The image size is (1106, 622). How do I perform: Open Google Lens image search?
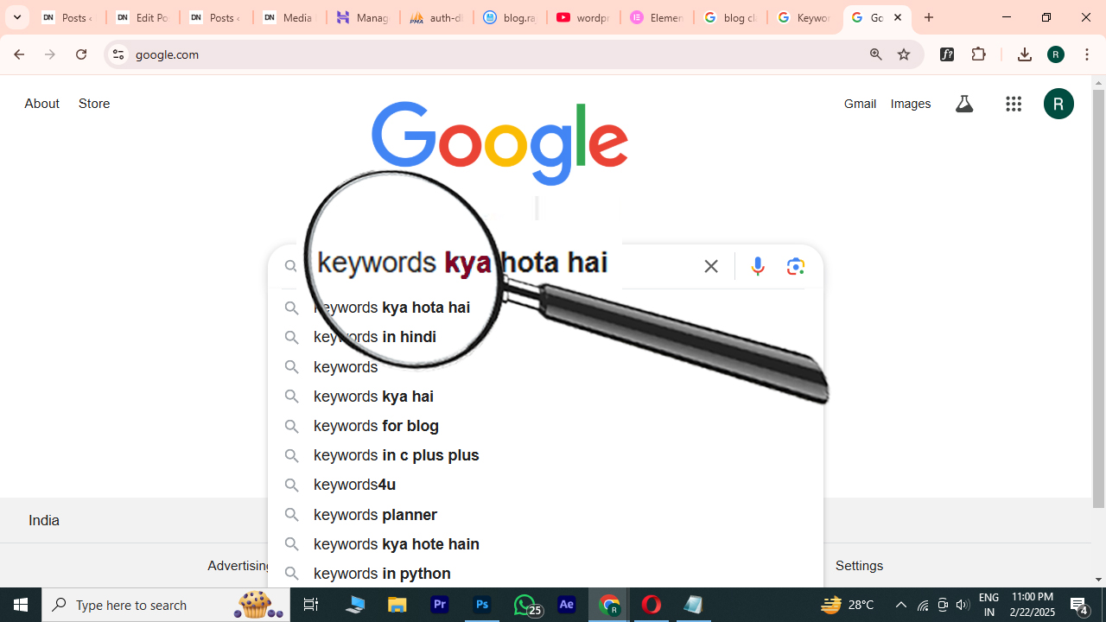pyautogui.click(x=795, y=266)
